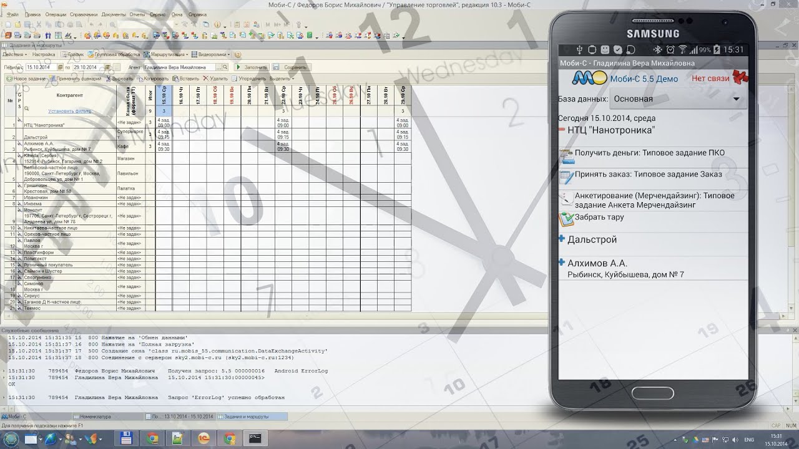Open the help question-mark icon

[238, 55]
